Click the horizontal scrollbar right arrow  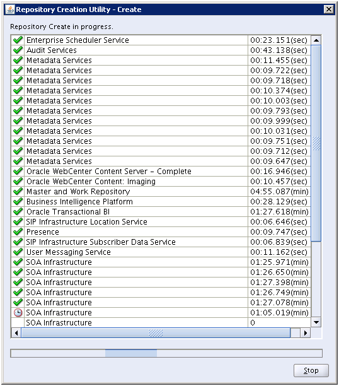point(306,333)
